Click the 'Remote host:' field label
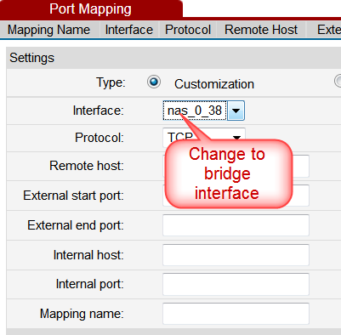Screen dimensions: 341x335 click(87, 166)
